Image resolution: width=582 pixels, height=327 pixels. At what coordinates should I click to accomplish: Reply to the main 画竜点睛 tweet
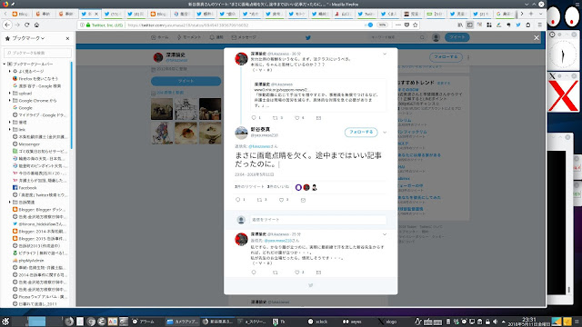(x=238, y=200)
